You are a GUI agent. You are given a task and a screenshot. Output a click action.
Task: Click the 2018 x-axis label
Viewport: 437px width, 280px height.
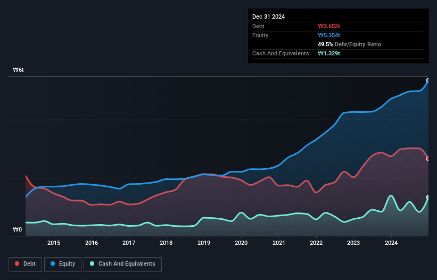[x=166, y=243]
